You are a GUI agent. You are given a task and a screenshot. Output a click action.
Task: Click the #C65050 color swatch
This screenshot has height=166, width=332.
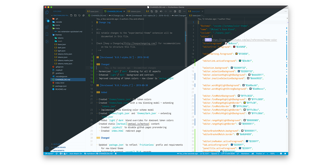click(x=234, y=47)
